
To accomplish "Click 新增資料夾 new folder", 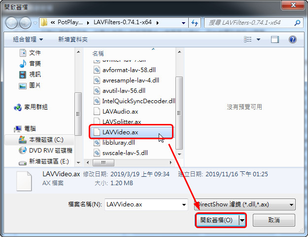I will (x=73, y=39).
